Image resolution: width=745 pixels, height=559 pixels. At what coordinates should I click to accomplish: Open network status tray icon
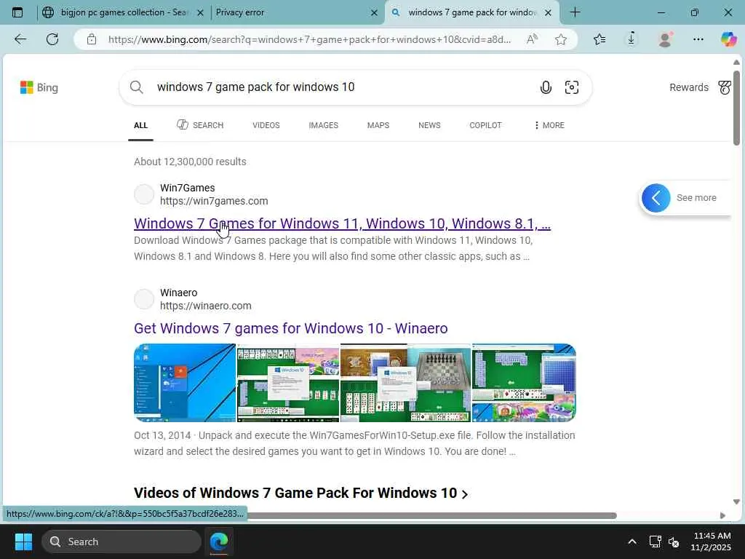point(656,542)
